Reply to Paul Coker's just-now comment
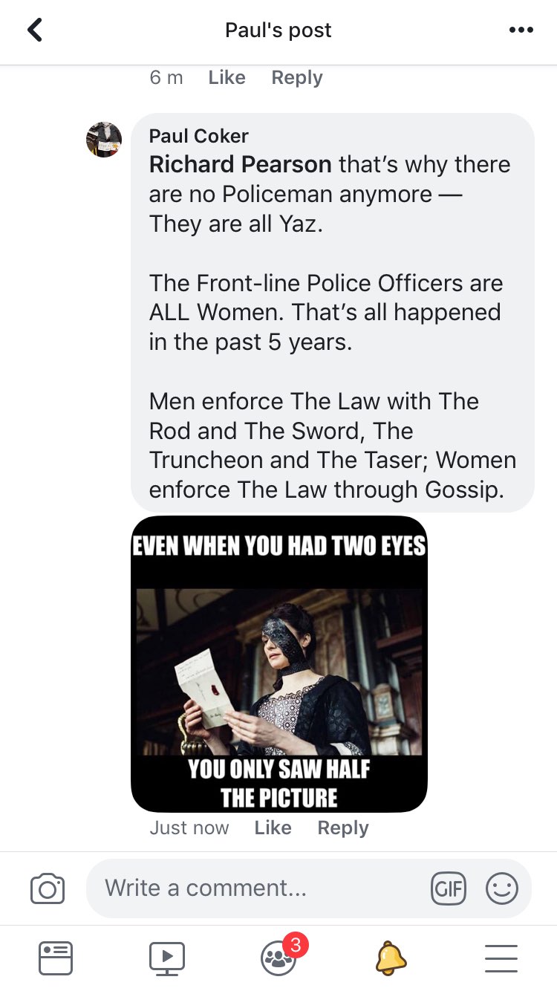The height and width of the screenshot is (991, 557). pyautogui.click(x=343, y=828)
